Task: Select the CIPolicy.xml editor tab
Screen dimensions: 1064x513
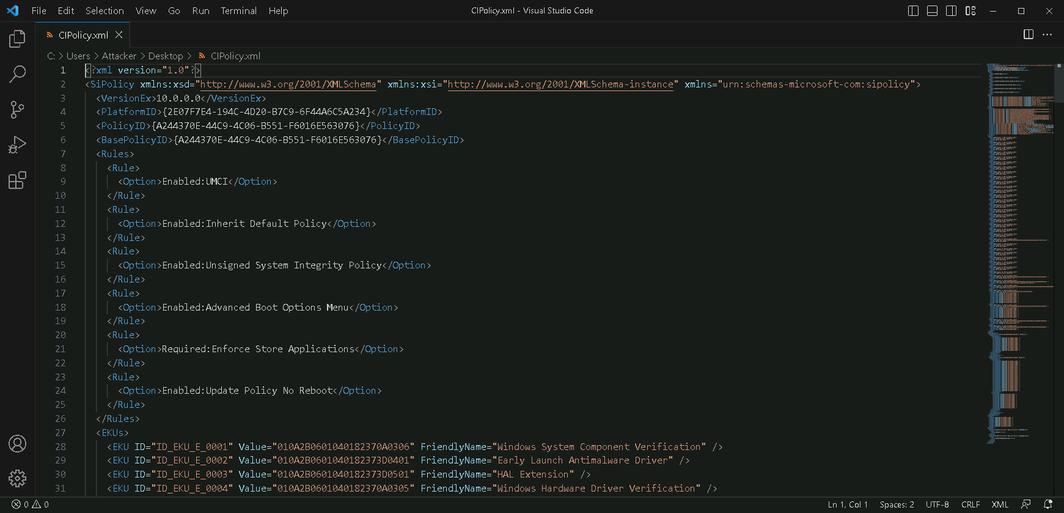Action: [x=83, y=35]
